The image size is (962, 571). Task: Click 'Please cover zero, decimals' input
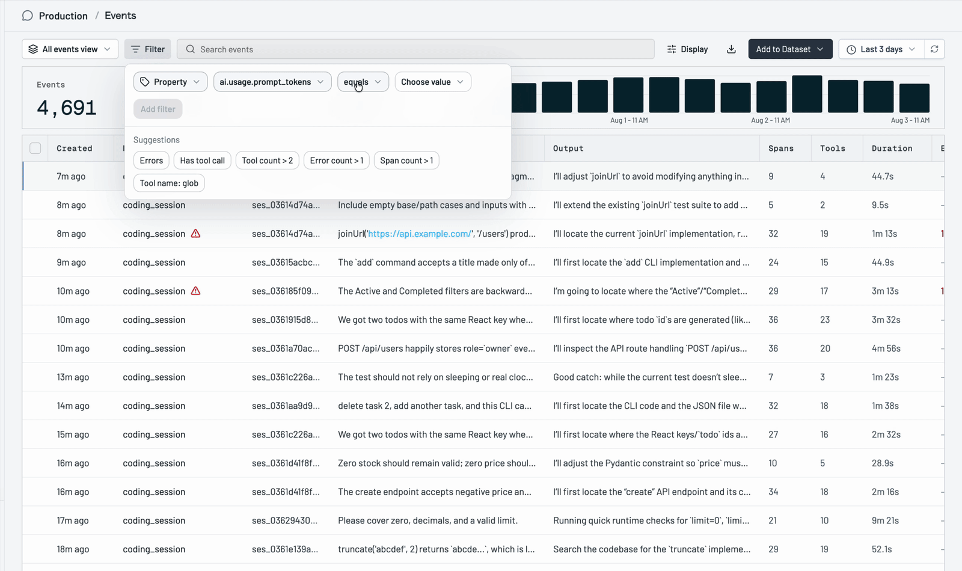click(x=427, y=521)
